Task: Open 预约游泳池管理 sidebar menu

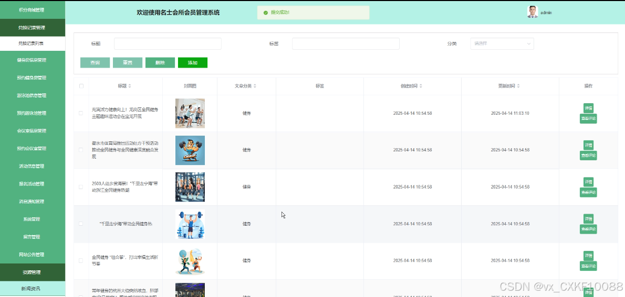Action: [32, 113]
